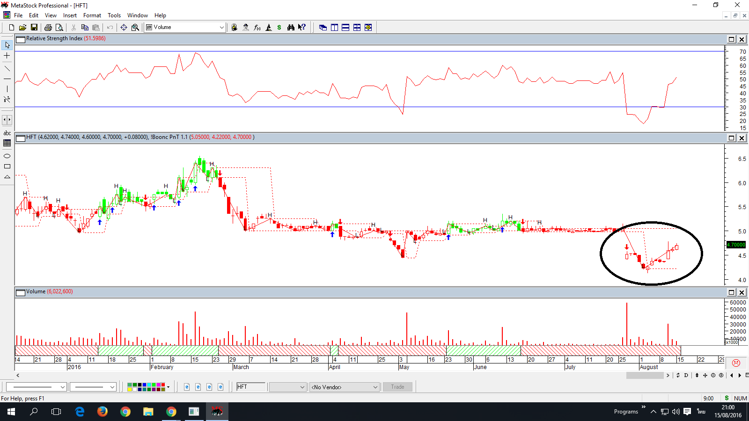Print the chart using printer icon
Screen dimensions: 749x421
48,28
